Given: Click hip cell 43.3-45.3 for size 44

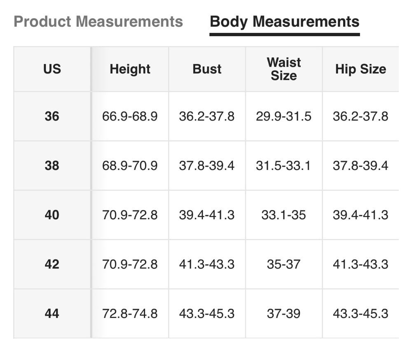Looking at the screenshot, I should coord(360,314).
